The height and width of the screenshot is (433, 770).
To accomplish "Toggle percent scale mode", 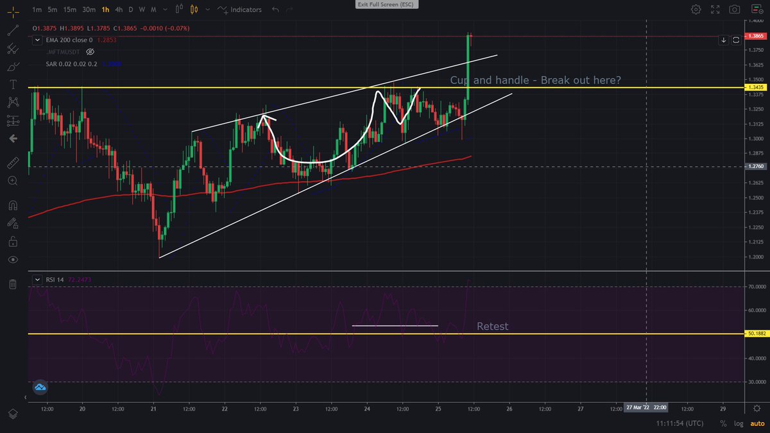I will click(x=723, y=424).
